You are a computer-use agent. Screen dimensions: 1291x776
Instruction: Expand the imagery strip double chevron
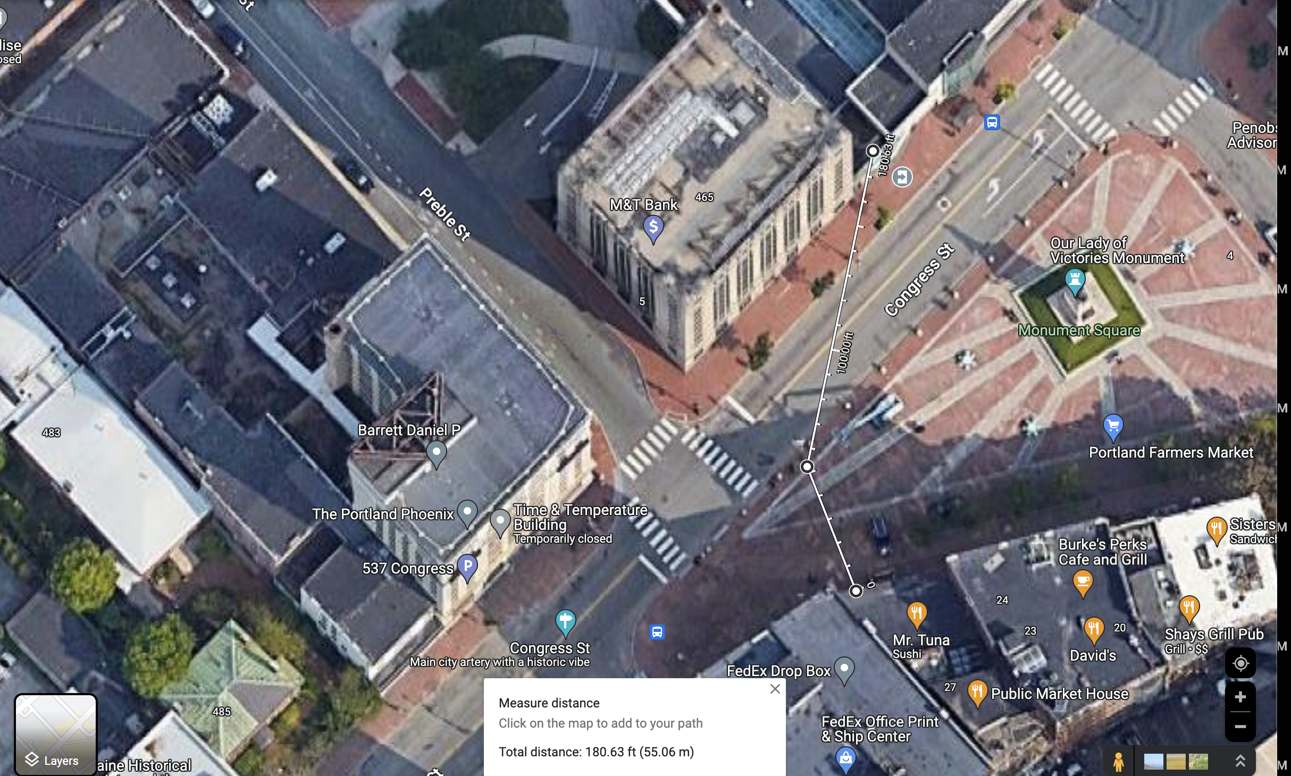1240,761
